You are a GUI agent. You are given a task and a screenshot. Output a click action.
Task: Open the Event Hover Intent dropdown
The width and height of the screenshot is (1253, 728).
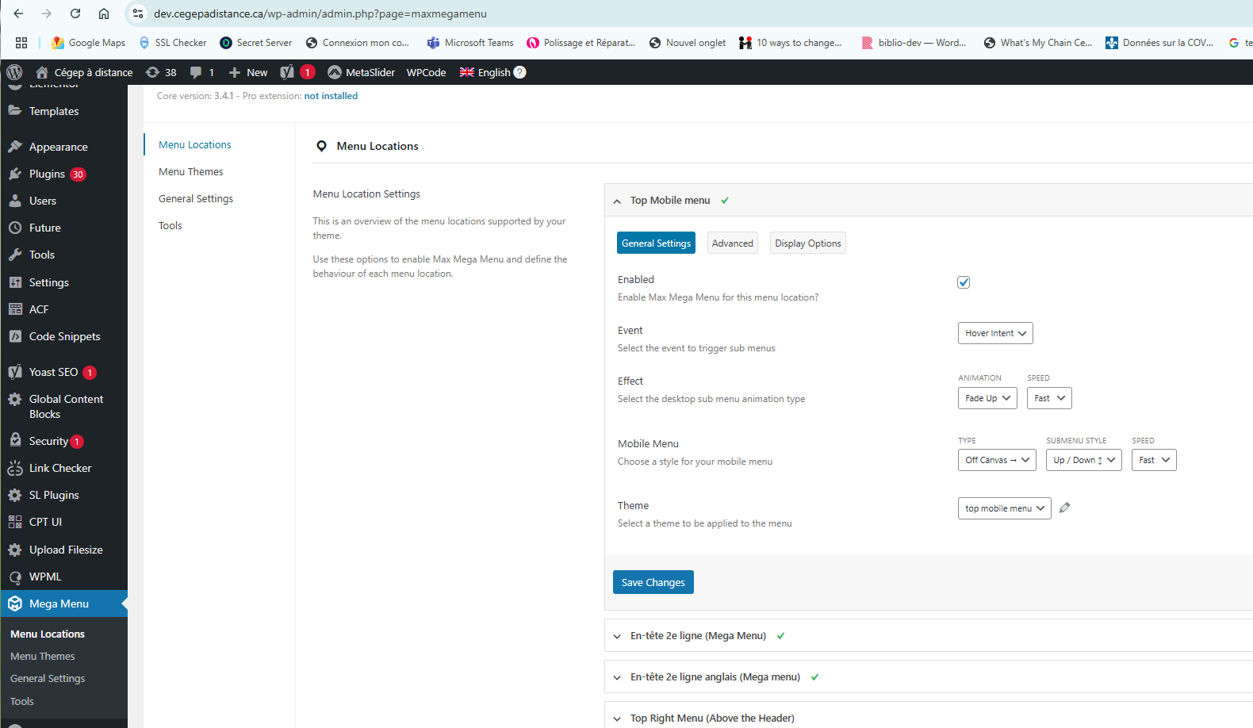click(x=995, y=333)
